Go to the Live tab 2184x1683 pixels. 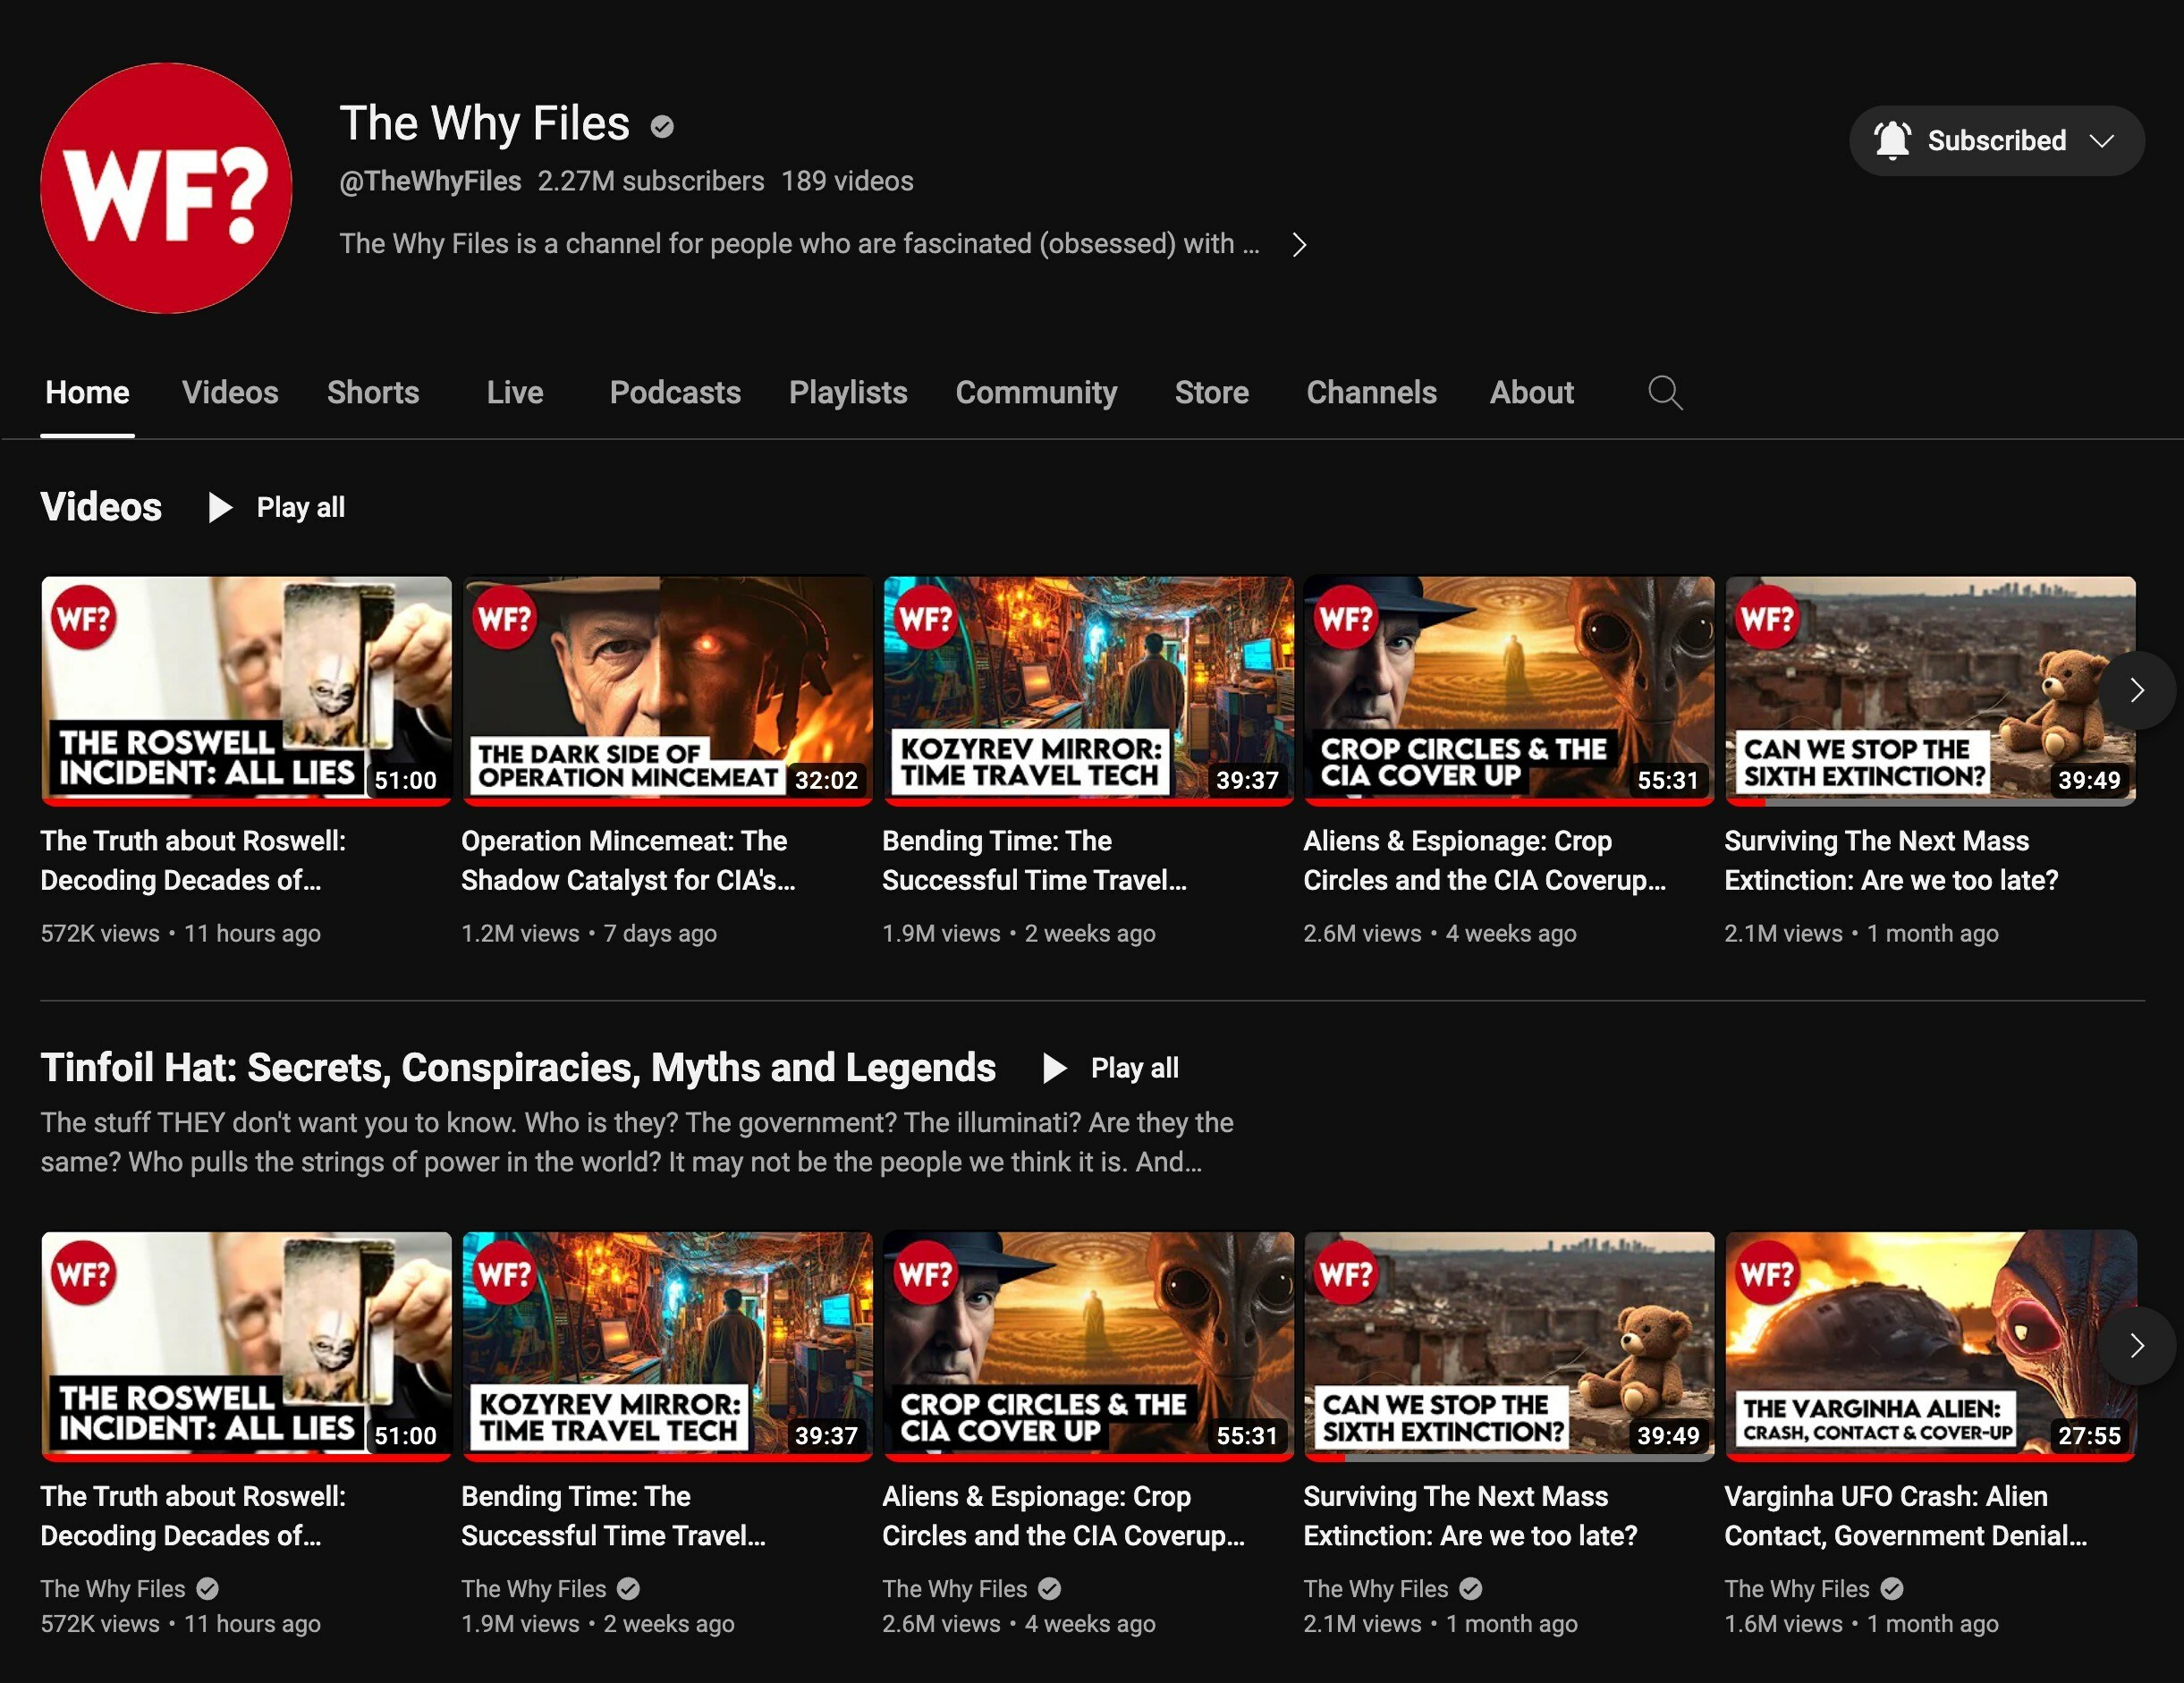[515, 392]
